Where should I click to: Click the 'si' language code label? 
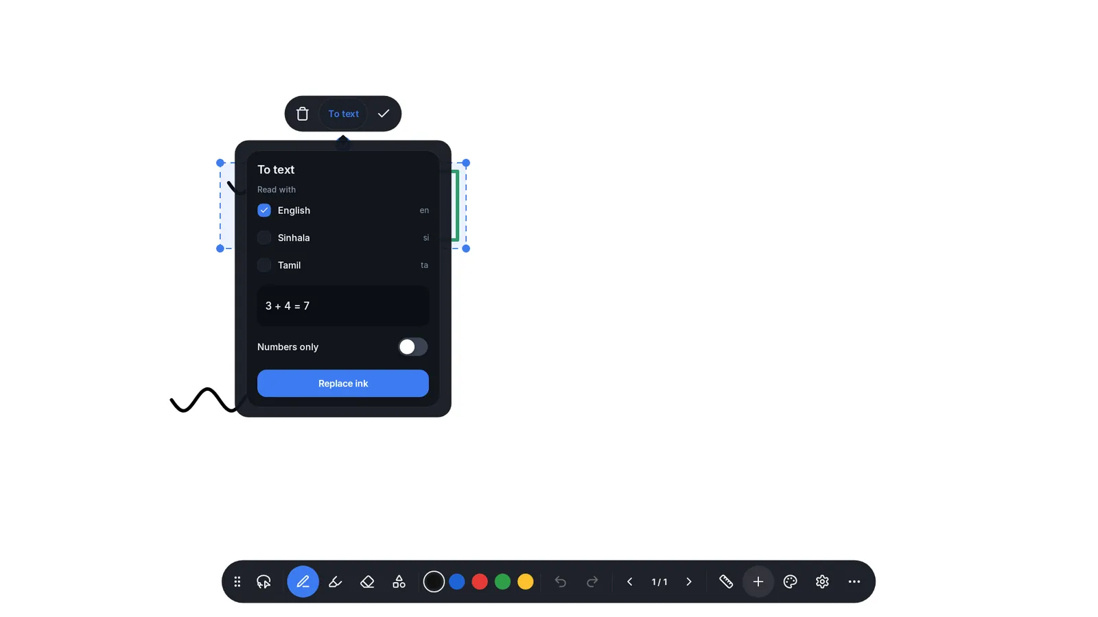point(426,238)
